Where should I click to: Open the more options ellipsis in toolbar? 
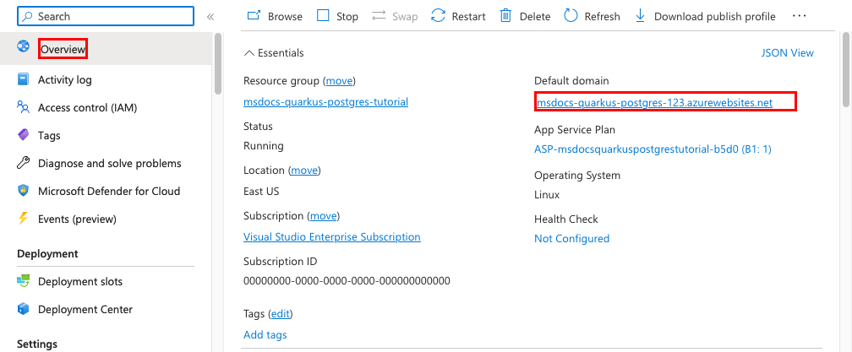point(800,16)
